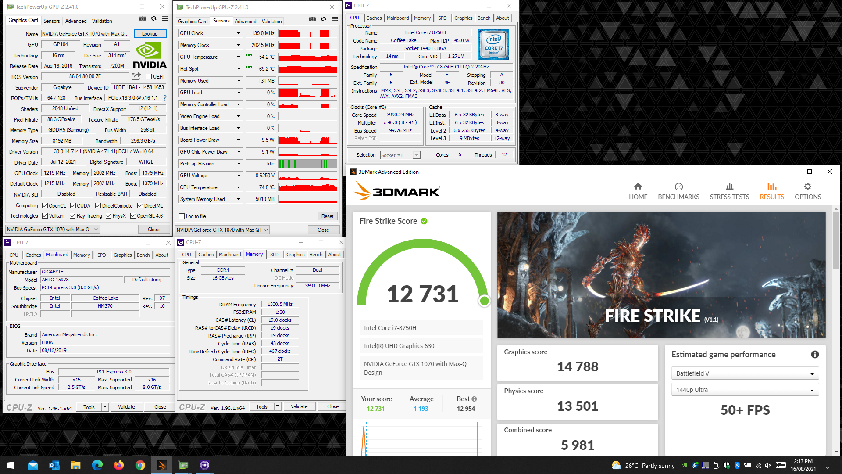The height and width of the screenshot is (474, 842).
Task: Click the NVIDIA logo in GPU-Z
Action: coord(150,56)
